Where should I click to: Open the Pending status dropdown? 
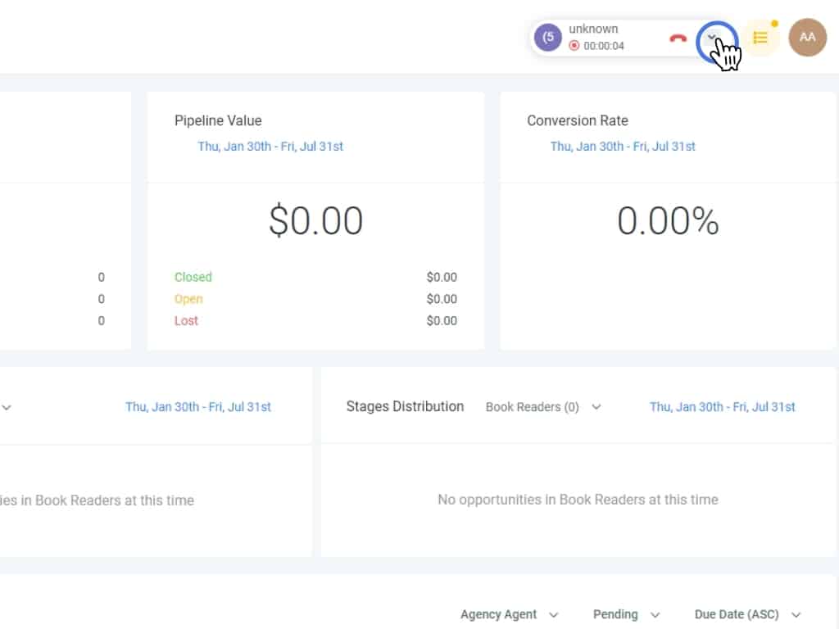click(x=626, y=614)
